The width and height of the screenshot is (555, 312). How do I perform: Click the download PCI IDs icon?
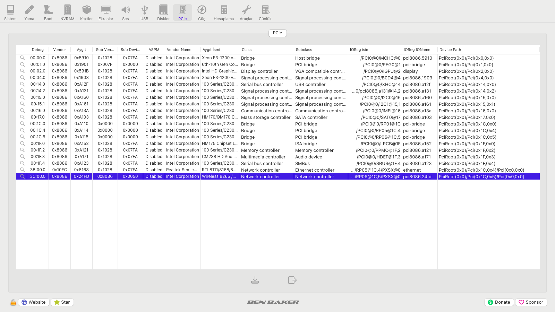[x=255, y=280]
